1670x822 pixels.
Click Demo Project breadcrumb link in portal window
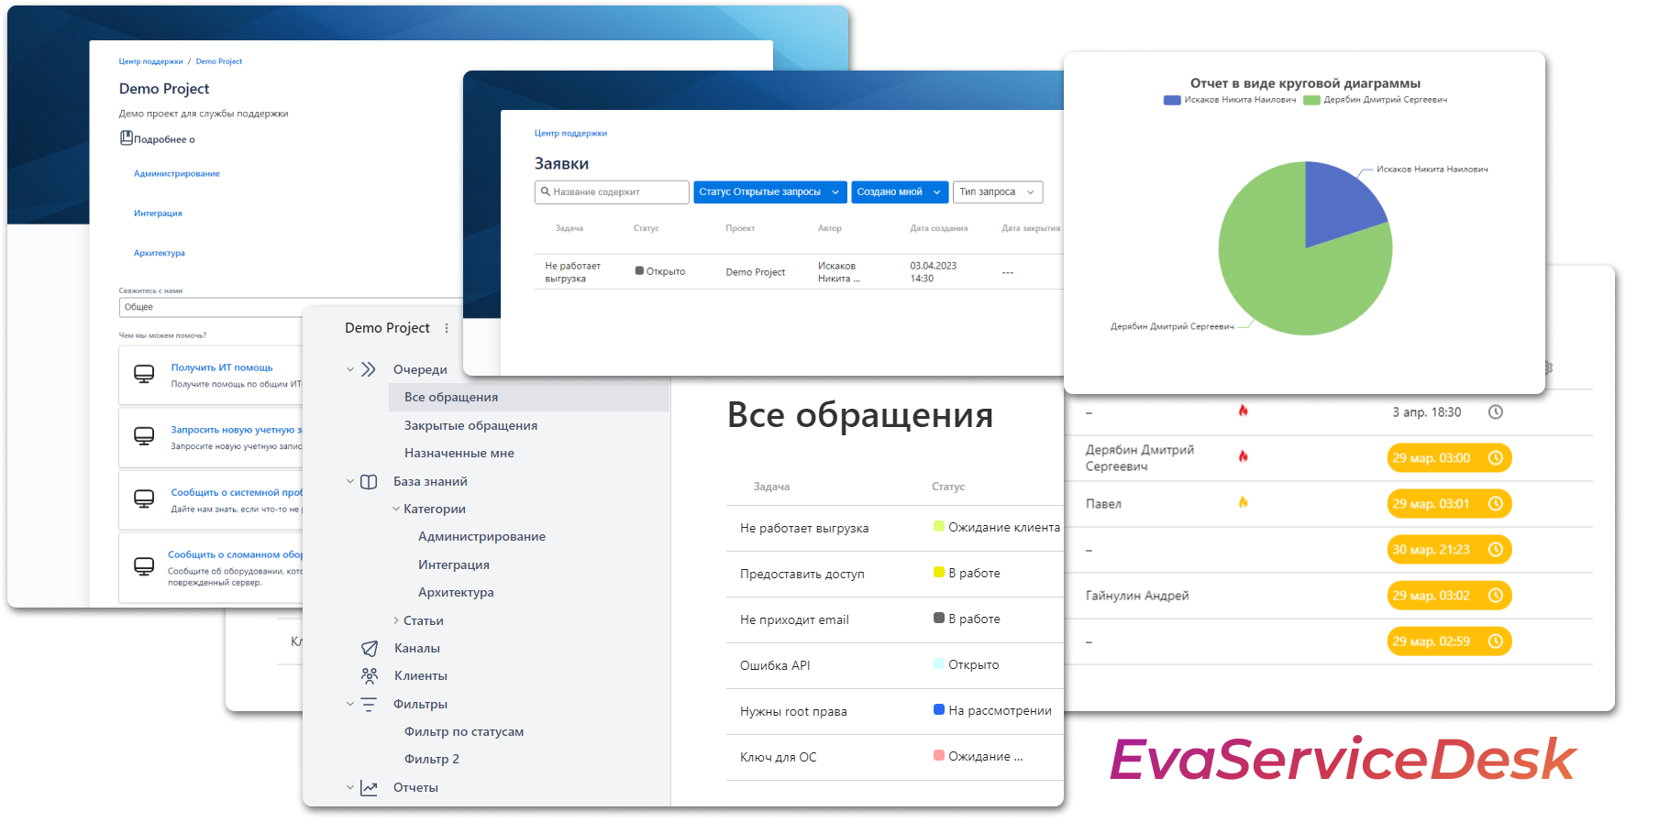click(219, 61)
